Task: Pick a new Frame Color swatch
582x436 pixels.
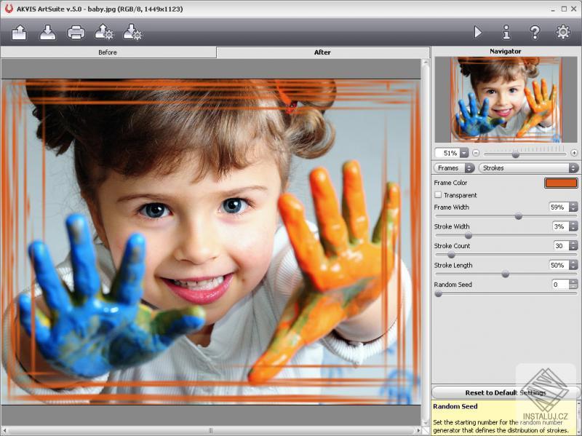Action: pos(560,183)
